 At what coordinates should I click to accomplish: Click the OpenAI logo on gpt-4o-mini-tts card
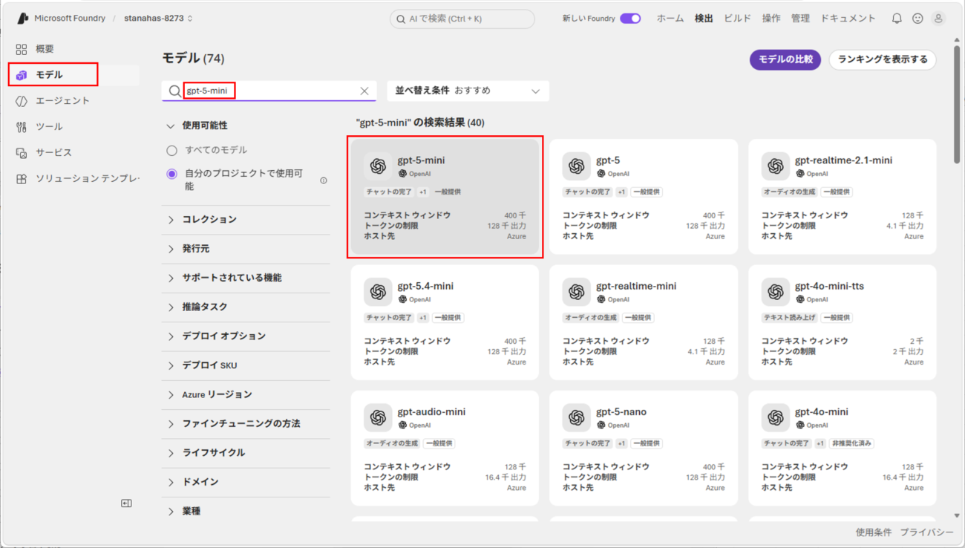(776, 292)
